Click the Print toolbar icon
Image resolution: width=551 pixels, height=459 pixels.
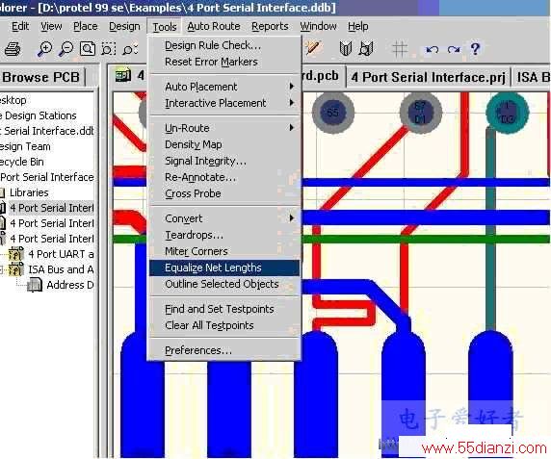[x=13, y=49]
